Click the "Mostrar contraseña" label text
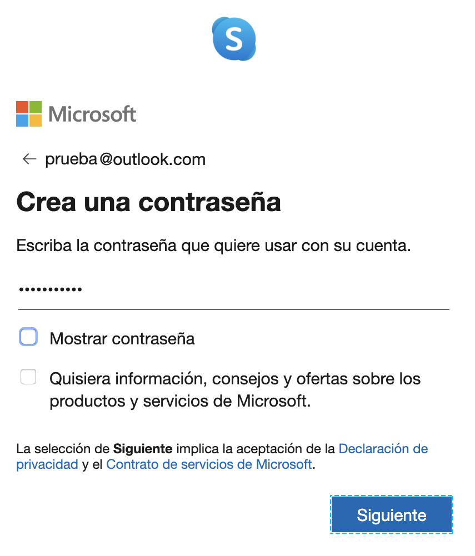Screen dimensions: 475x556 [x=122, y=339]
